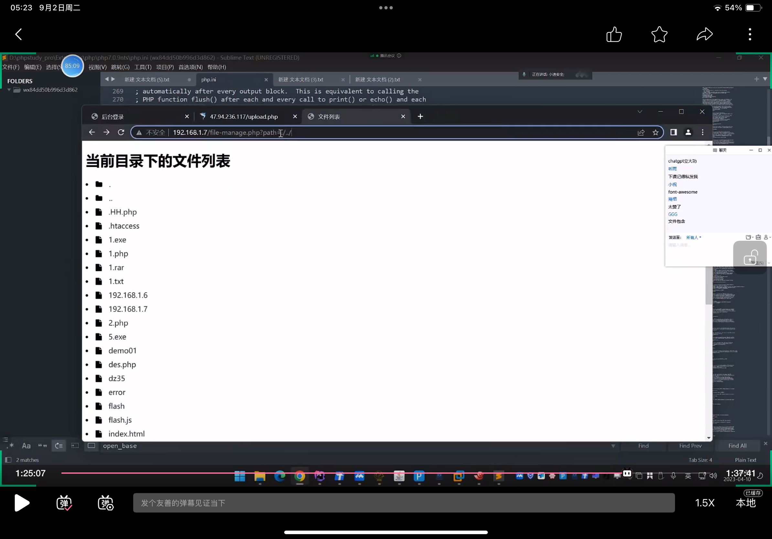Toggle wrap option in find bar
The height and width of the screenshot is (539, 772).
click(x=59, y=446)
